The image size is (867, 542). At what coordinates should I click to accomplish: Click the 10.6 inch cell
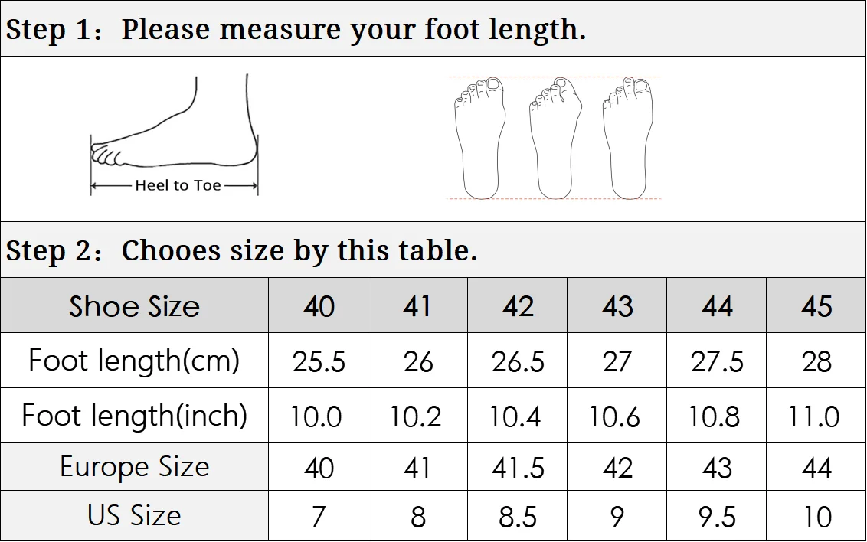pyautogui.click(x=617, y=416)
